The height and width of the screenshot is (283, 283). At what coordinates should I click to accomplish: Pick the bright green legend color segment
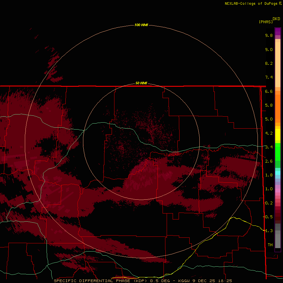(x=278, y=152)
